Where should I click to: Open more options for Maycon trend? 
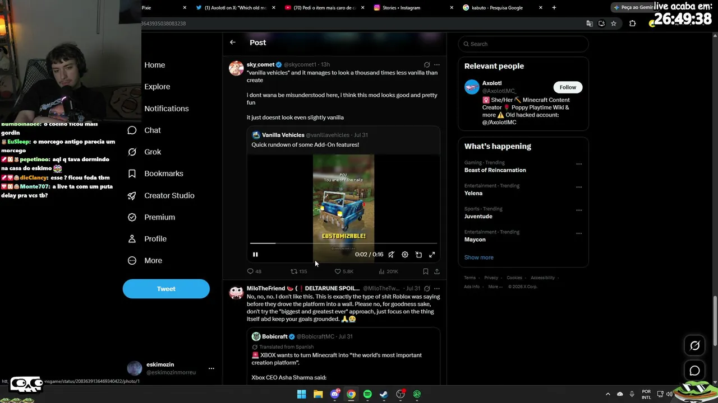[x=579, y=233]
